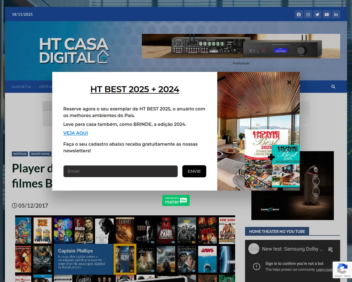The height and width of the screenshot is (282, 352).
Task: Click the HT Casa Digital channel avatar
Action: (x=253, y=249)
